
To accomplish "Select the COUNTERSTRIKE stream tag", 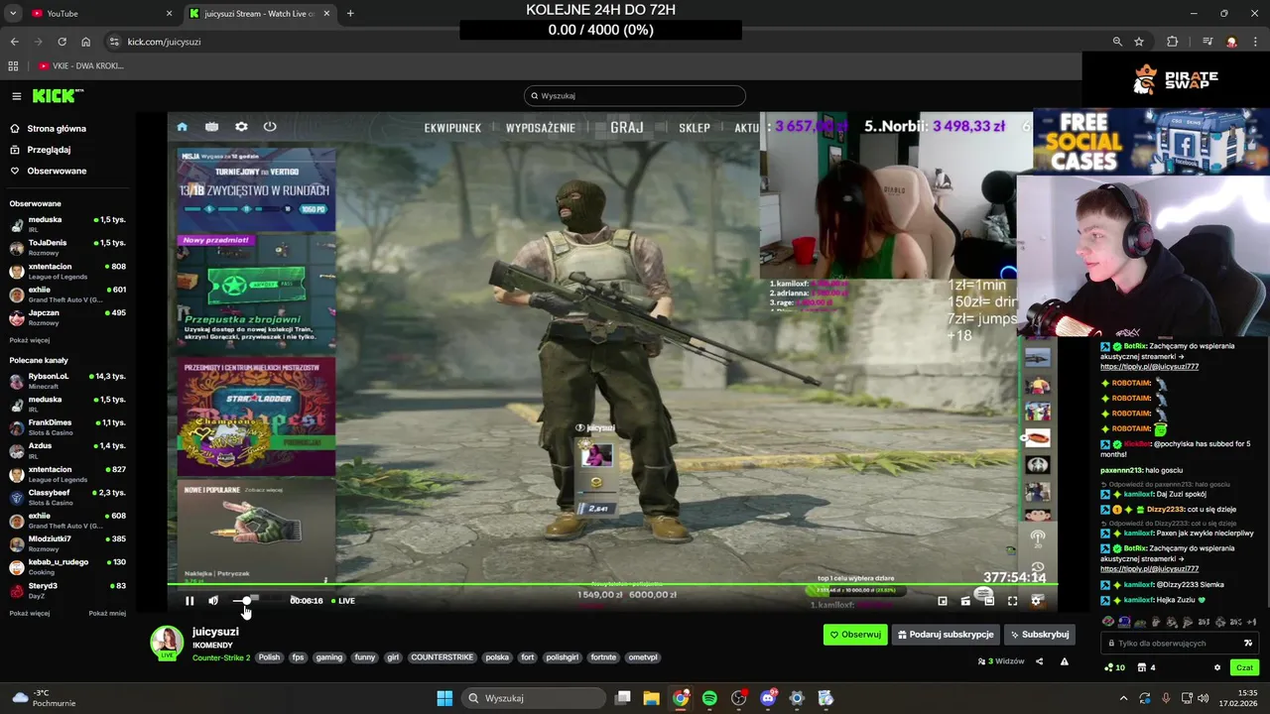I will 442,657.
